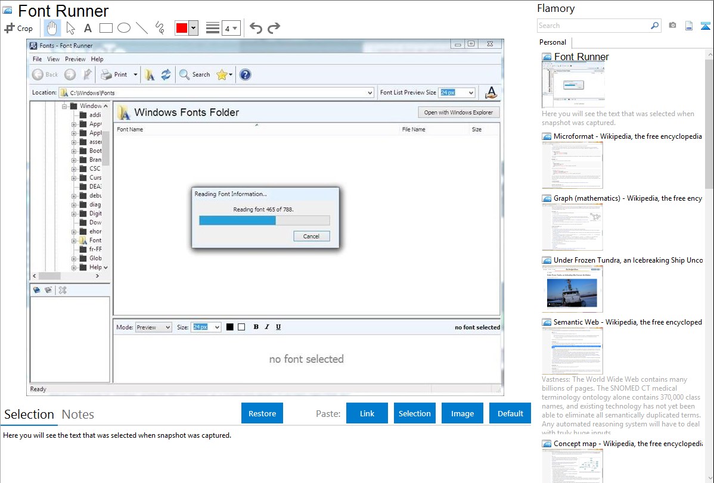This screenshot has height=483, width=714.
Task: Expand the Boot folder node
Action: 74,151
